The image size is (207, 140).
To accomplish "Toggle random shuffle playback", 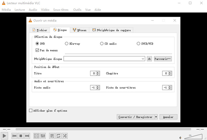I will pos(65,136).
